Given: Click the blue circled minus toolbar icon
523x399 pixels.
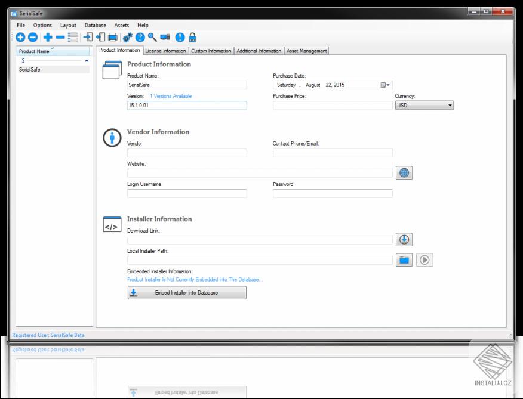Looking at the screenshot, I should click(x=33, y=38).
